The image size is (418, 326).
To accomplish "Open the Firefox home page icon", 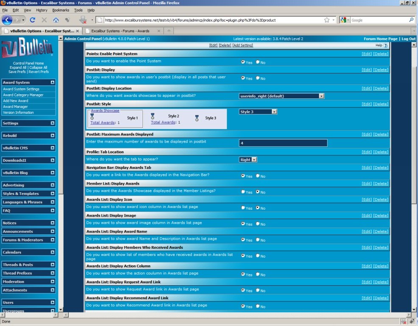I will click(x=56, y=20).
